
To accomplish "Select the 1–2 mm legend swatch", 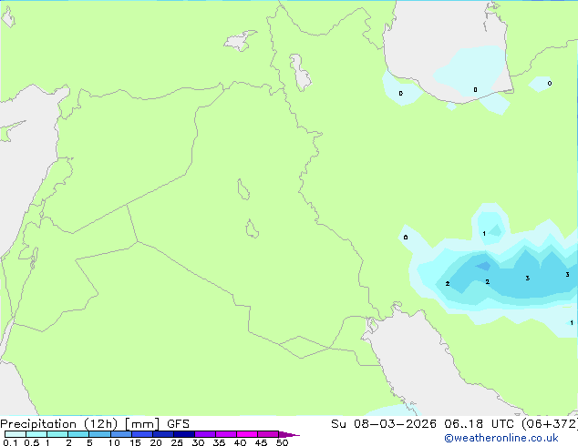I will [57, 434].
